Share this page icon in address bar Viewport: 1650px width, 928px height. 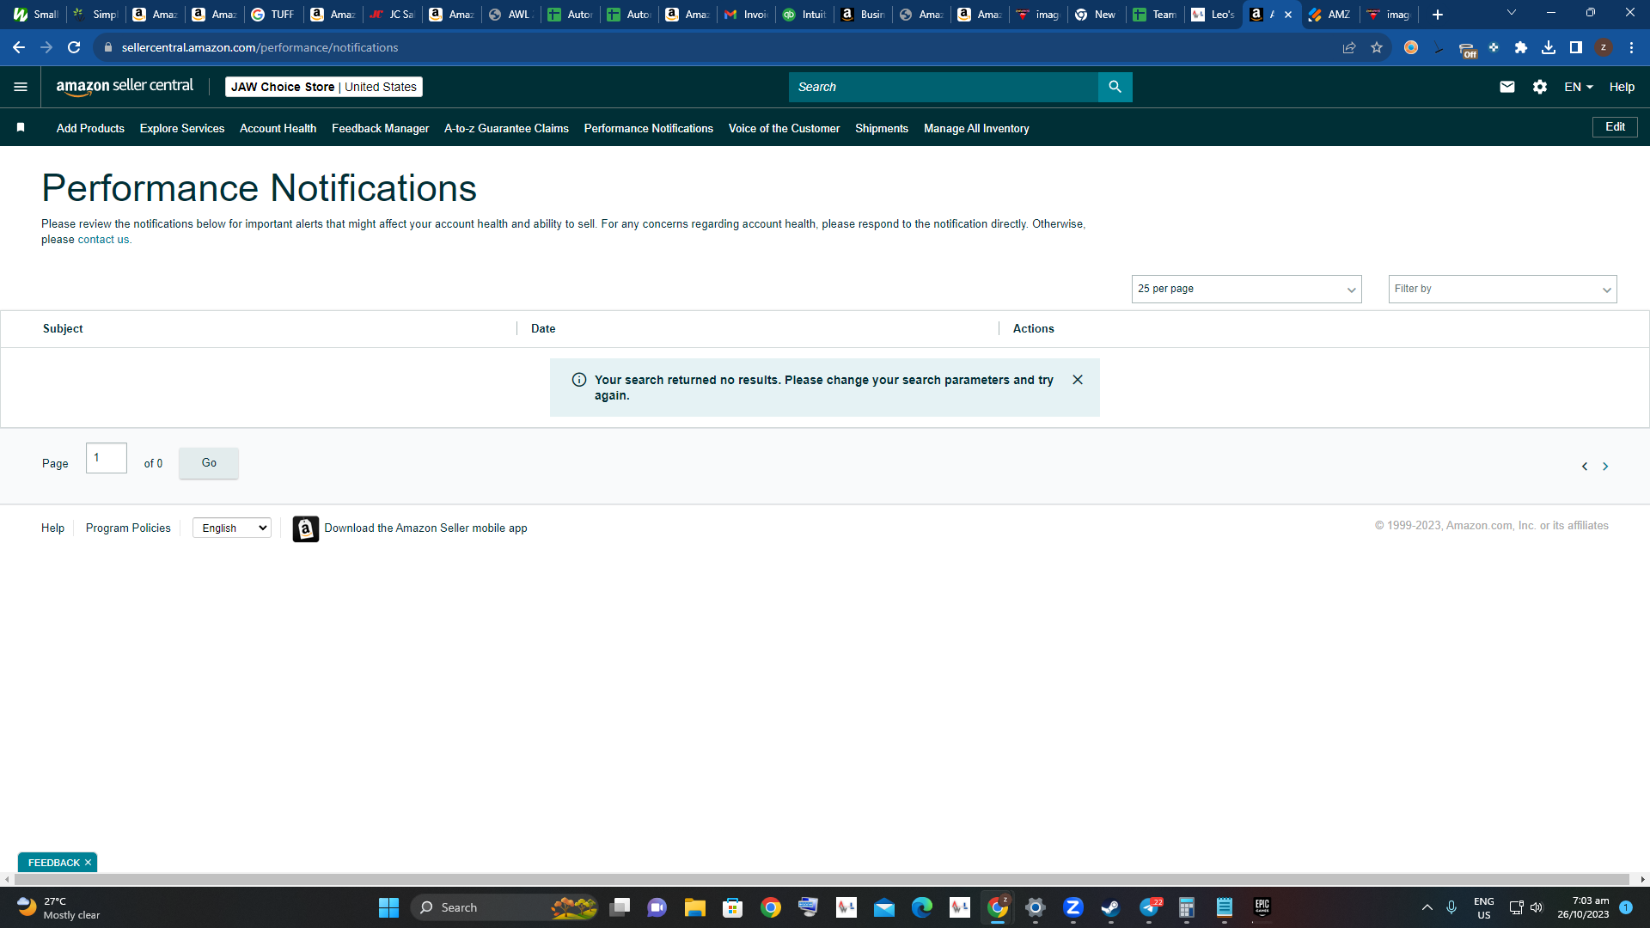(x=1349, y=47)
